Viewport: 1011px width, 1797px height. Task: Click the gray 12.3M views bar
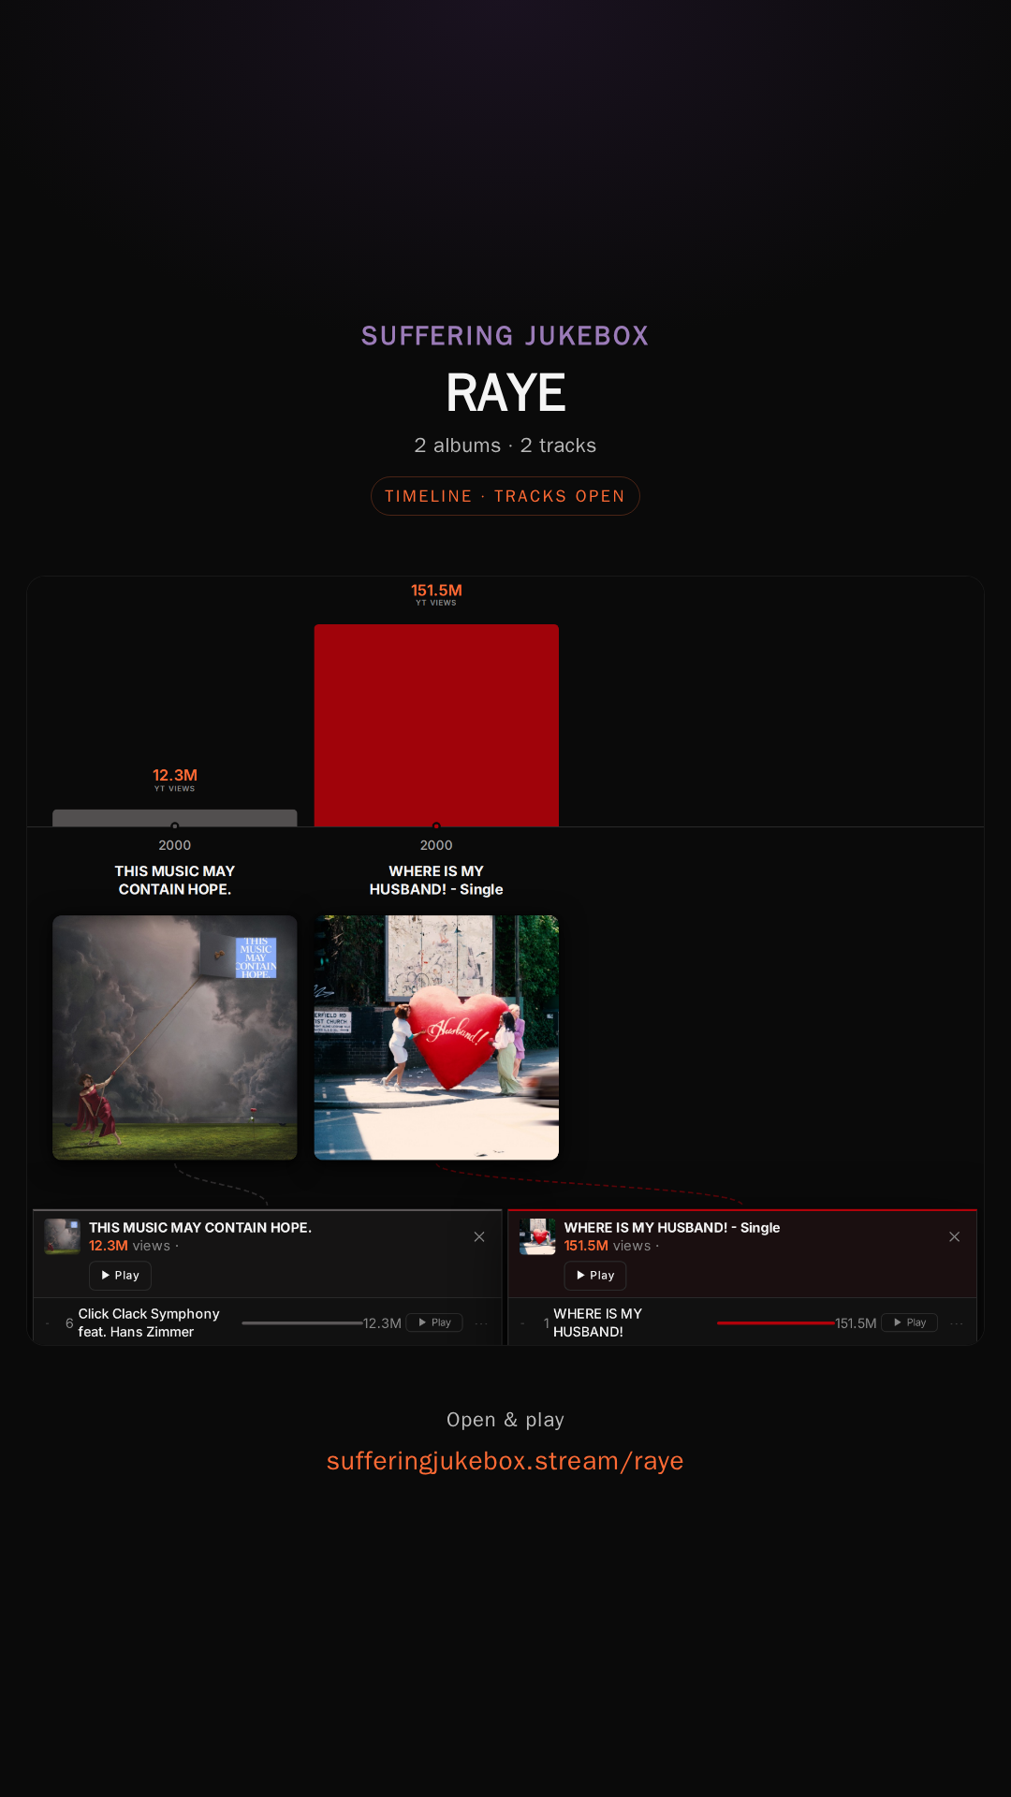coord(175,818)
